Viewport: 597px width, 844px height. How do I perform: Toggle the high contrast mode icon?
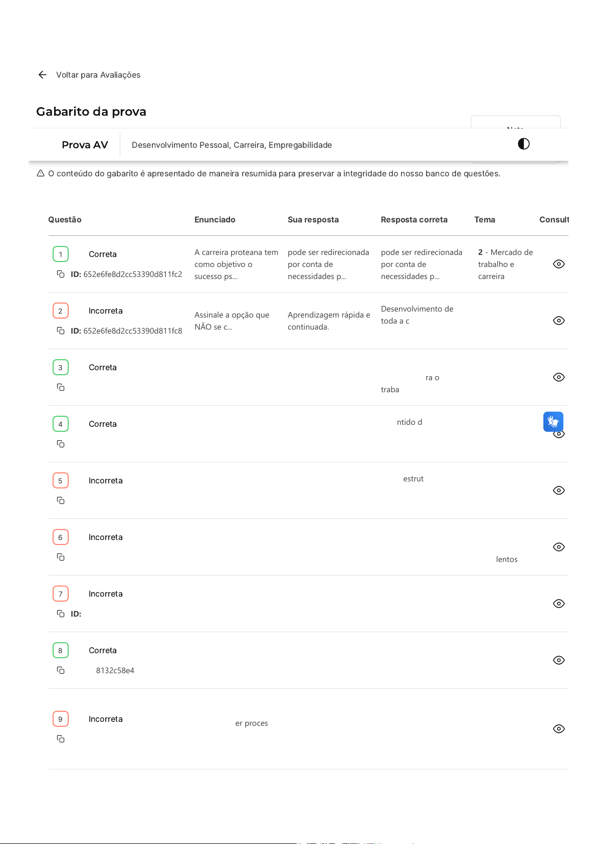coord(523,144)
